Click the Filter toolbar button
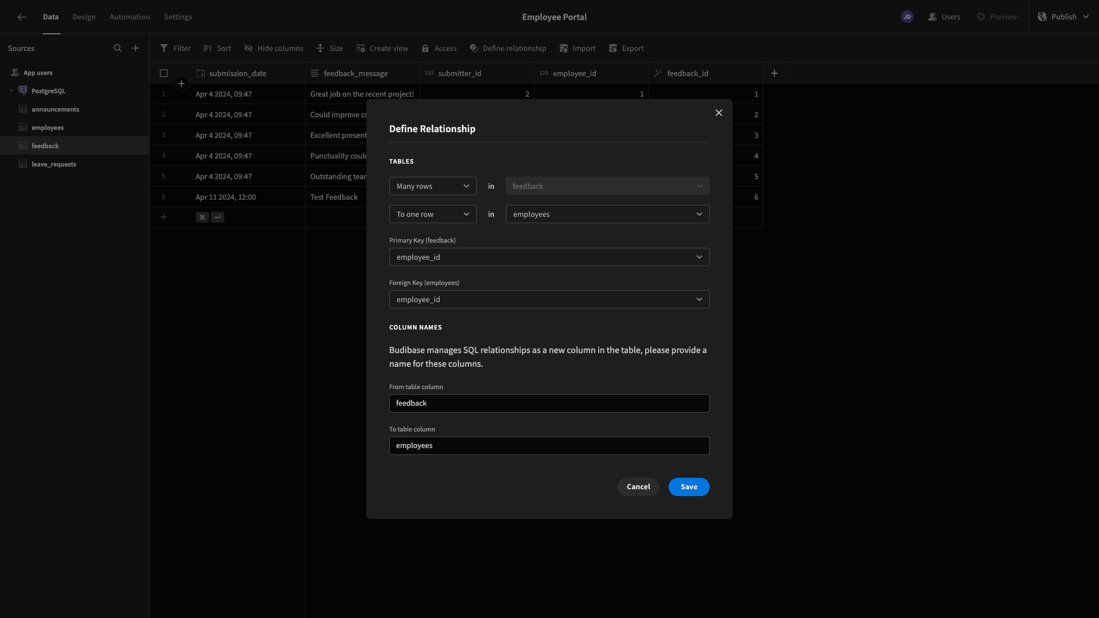The height and width of the screenshot is (618, 1099). (176, 49)
